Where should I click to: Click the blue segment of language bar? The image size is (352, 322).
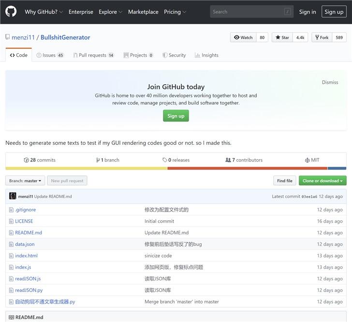click(x=337, y=169)
